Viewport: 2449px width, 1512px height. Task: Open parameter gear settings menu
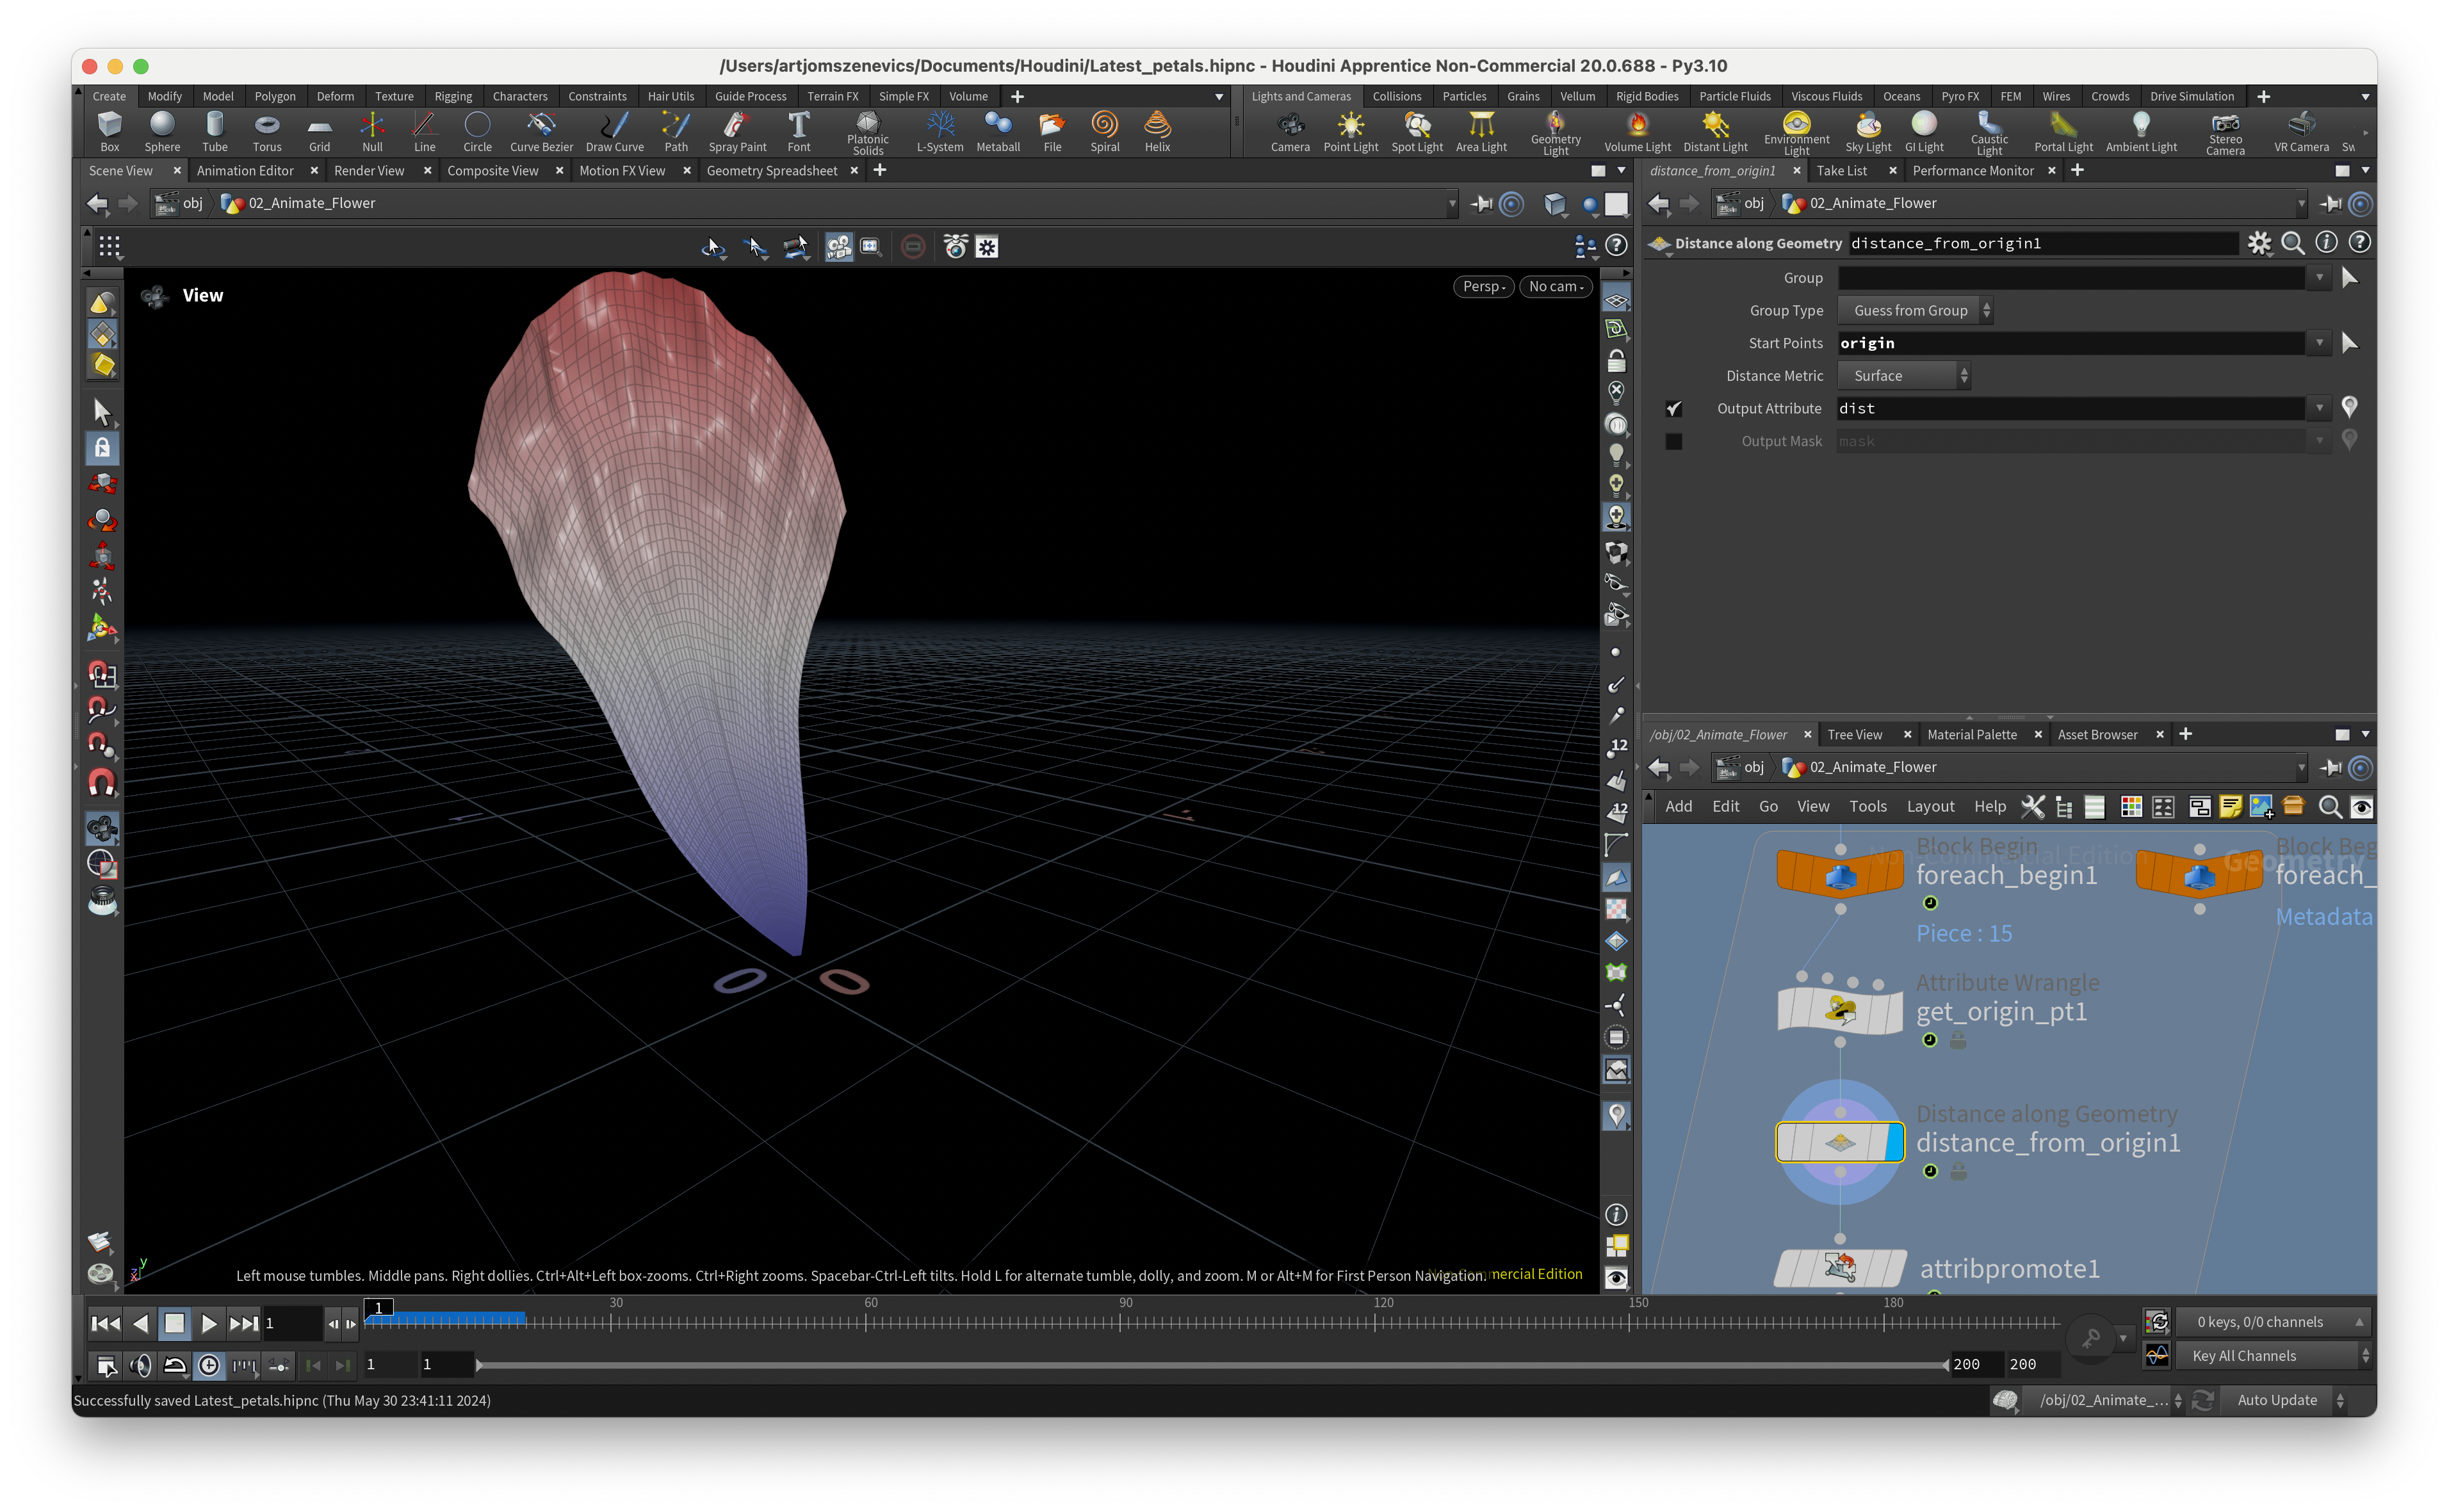(2259, 243)
